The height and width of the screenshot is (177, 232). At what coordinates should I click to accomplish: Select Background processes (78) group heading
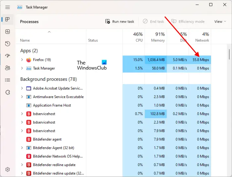tap(48, 79)
